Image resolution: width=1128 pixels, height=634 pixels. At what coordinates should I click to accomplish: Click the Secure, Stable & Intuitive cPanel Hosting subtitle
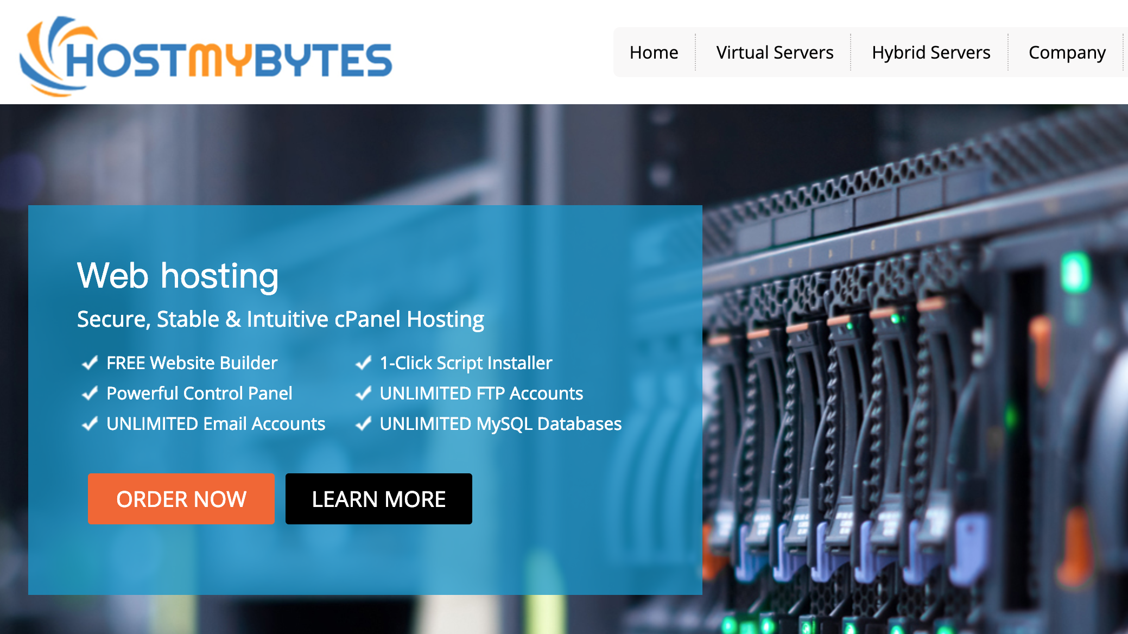pyautogui.click(x=281, y=319)
